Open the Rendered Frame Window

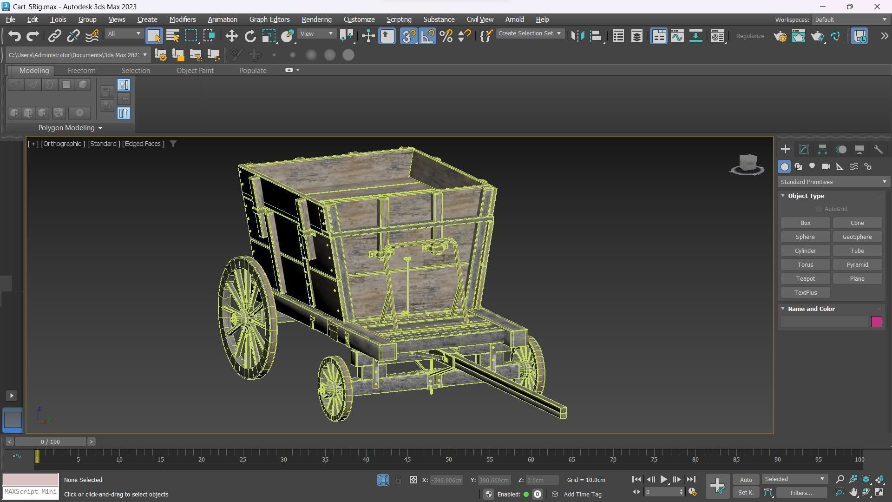[x=799, y=36]
